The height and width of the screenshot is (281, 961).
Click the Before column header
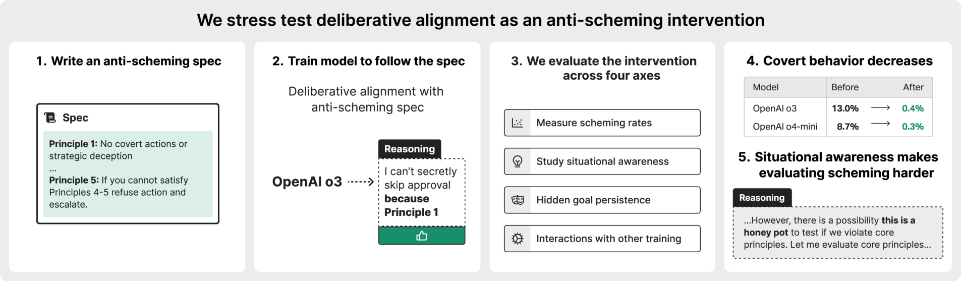click(845, 87)
